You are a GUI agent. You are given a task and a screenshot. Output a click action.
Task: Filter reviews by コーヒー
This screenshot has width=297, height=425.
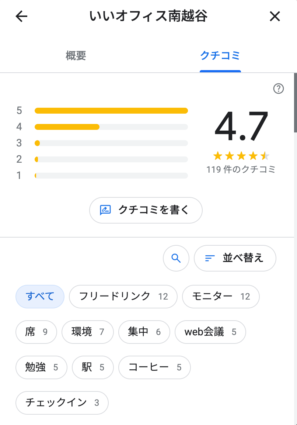(x=155, y=367)
